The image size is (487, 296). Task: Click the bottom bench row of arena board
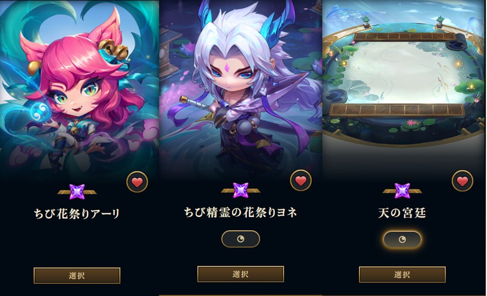point(397,110)
